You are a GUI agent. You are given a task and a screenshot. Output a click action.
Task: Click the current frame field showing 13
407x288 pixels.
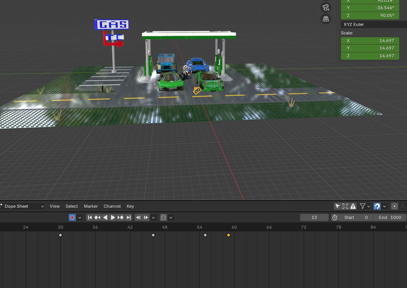pyautogui.click(x=314, y=217)
